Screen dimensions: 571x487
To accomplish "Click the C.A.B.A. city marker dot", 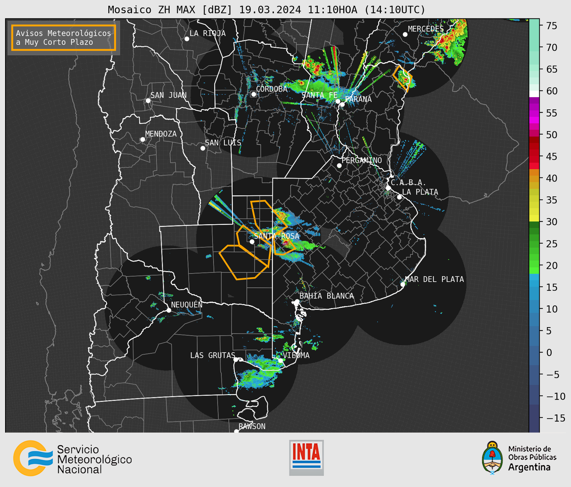I will (388, 188).
